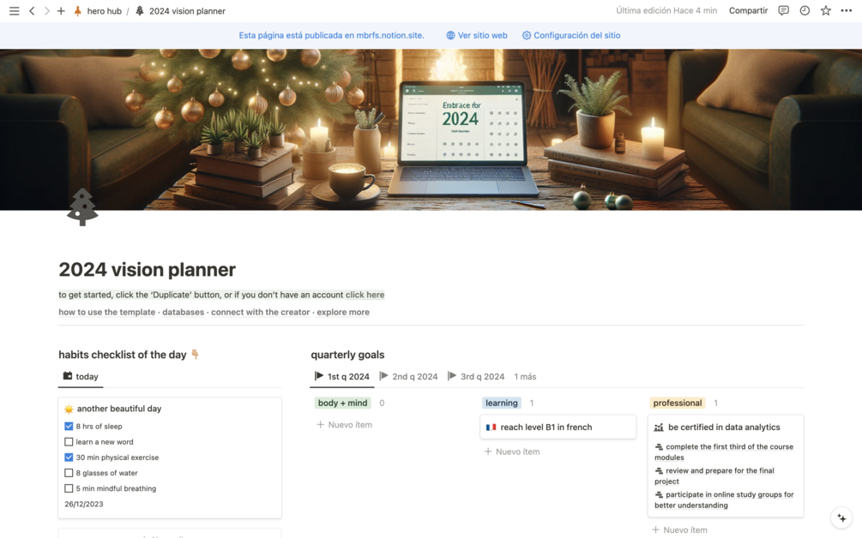This screenshot has width=862, height=538.
Task: Toggle the sidebar with the hamburger icon
Action: (x=14, y=10)
